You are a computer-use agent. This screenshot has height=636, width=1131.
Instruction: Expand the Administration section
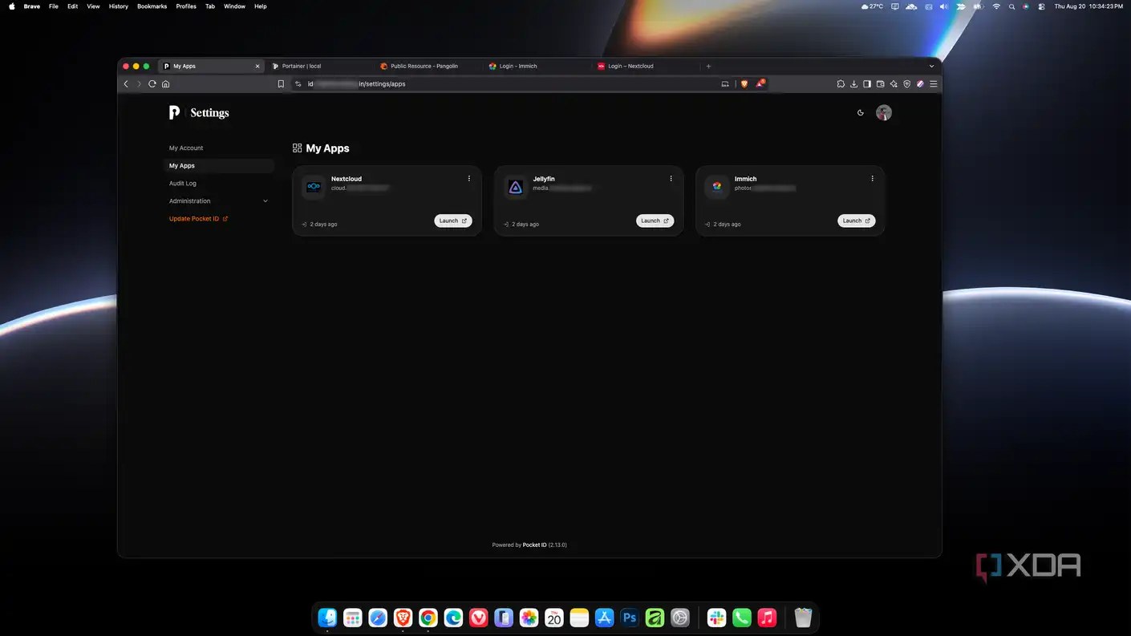coord(218,201)
